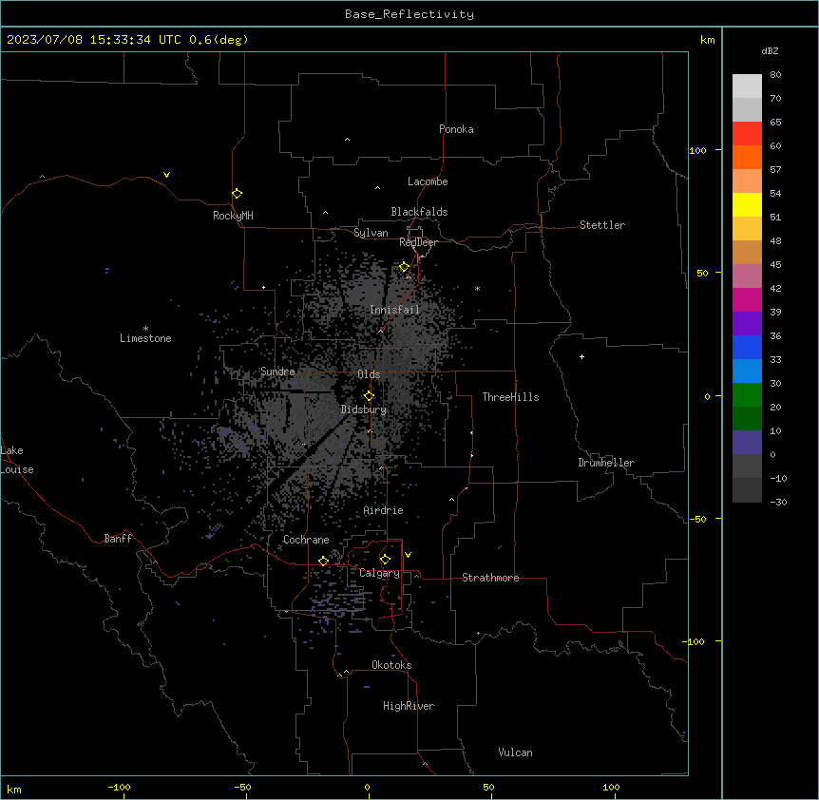Select the Didsbury label
This screenshot has width=819, height=800.
point(364,410)
